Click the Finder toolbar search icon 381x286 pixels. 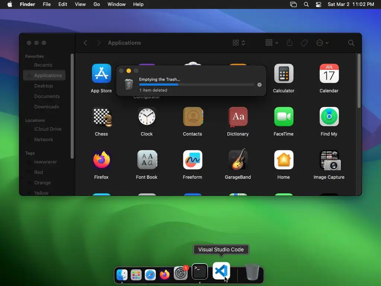pyautogui.click(x=351, y=43)
